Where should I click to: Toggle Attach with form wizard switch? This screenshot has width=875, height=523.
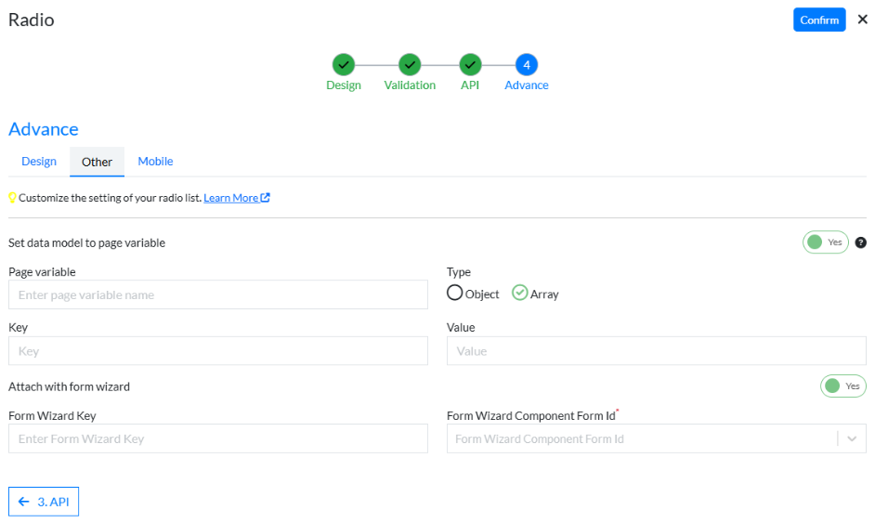pyautogui.click(x=842, y=386)
